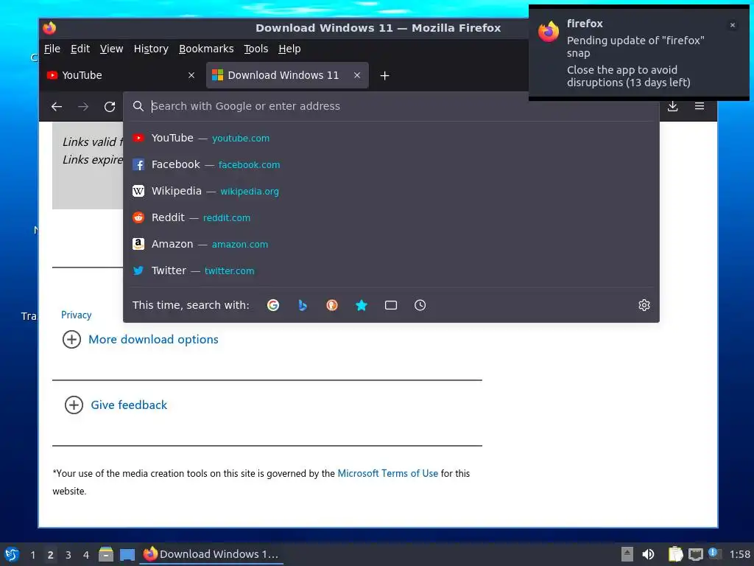Dismiss the firefox snap notification
754x566 pixels.
(733, 25)
